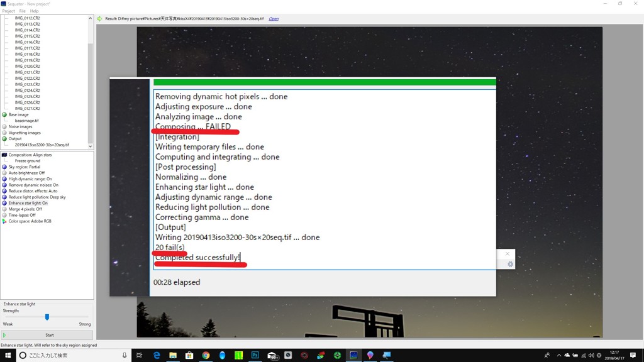
Task: Click the settings gear in the dialog
Action: tap(510, 265)
